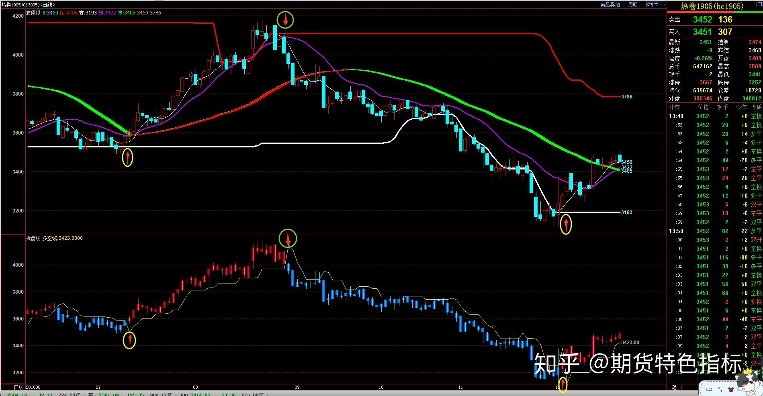Viewport: 763px width, 396px height.
Task: Open the 商品叠加 overlay link
Action: coord(610,5)
